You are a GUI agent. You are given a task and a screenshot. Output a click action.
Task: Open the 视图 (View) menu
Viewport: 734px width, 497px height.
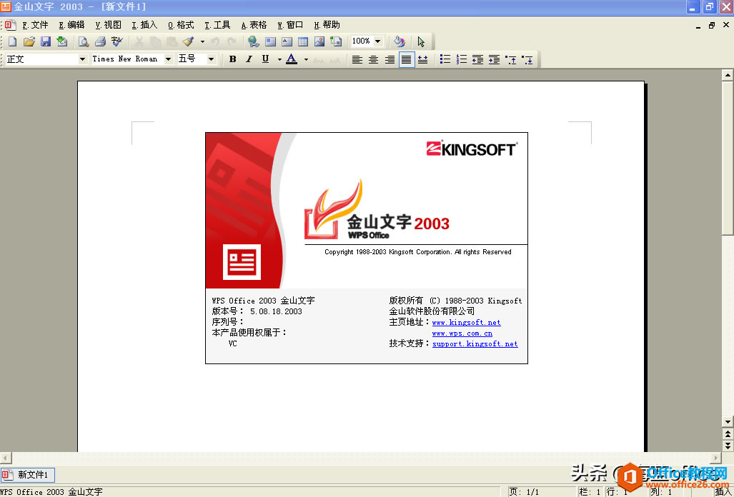pyautogui.click(x=108, y=25)
